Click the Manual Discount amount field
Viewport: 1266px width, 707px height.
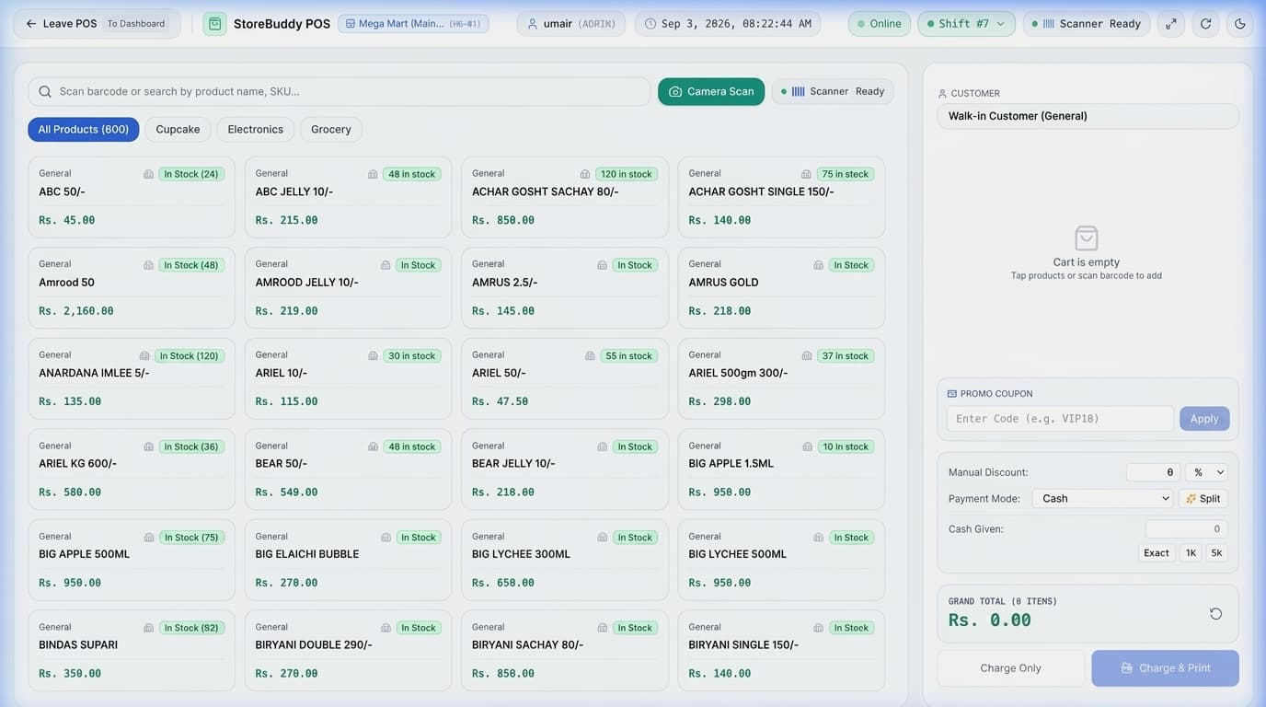(x=1153, y=472)
